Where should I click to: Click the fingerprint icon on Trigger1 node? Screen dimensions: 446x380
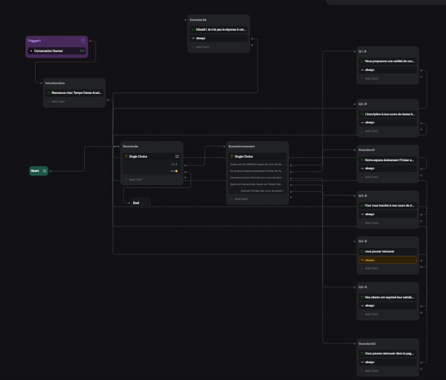click(83, 41)
